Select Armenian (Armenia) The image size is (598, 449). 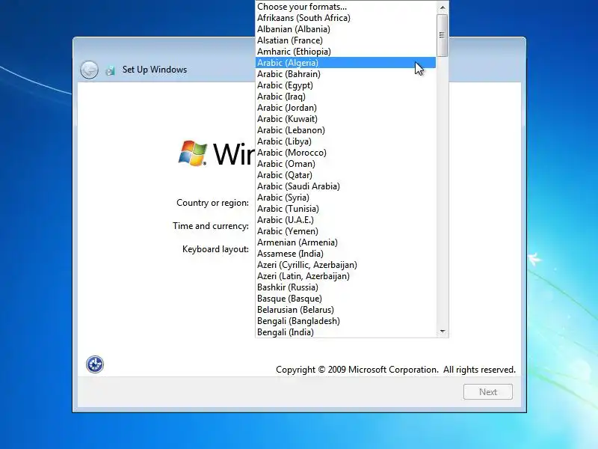pyautogui.click(x=345, y=242)
